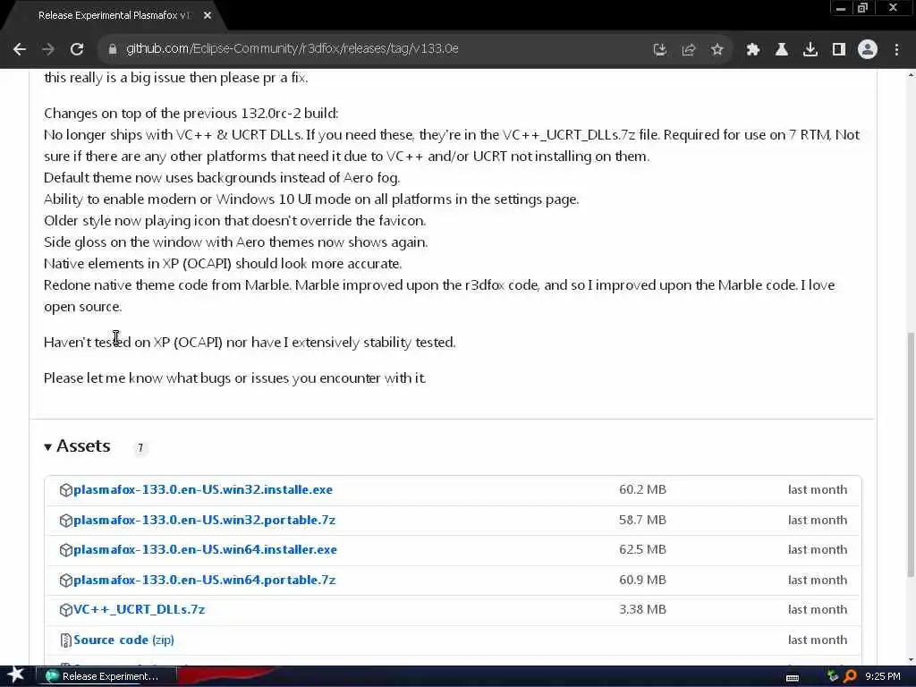Viewport: 916px width, 687px height.
Task: Download VC++_UCRT_DLLs.7z
Action: click(x=139, y=610)
